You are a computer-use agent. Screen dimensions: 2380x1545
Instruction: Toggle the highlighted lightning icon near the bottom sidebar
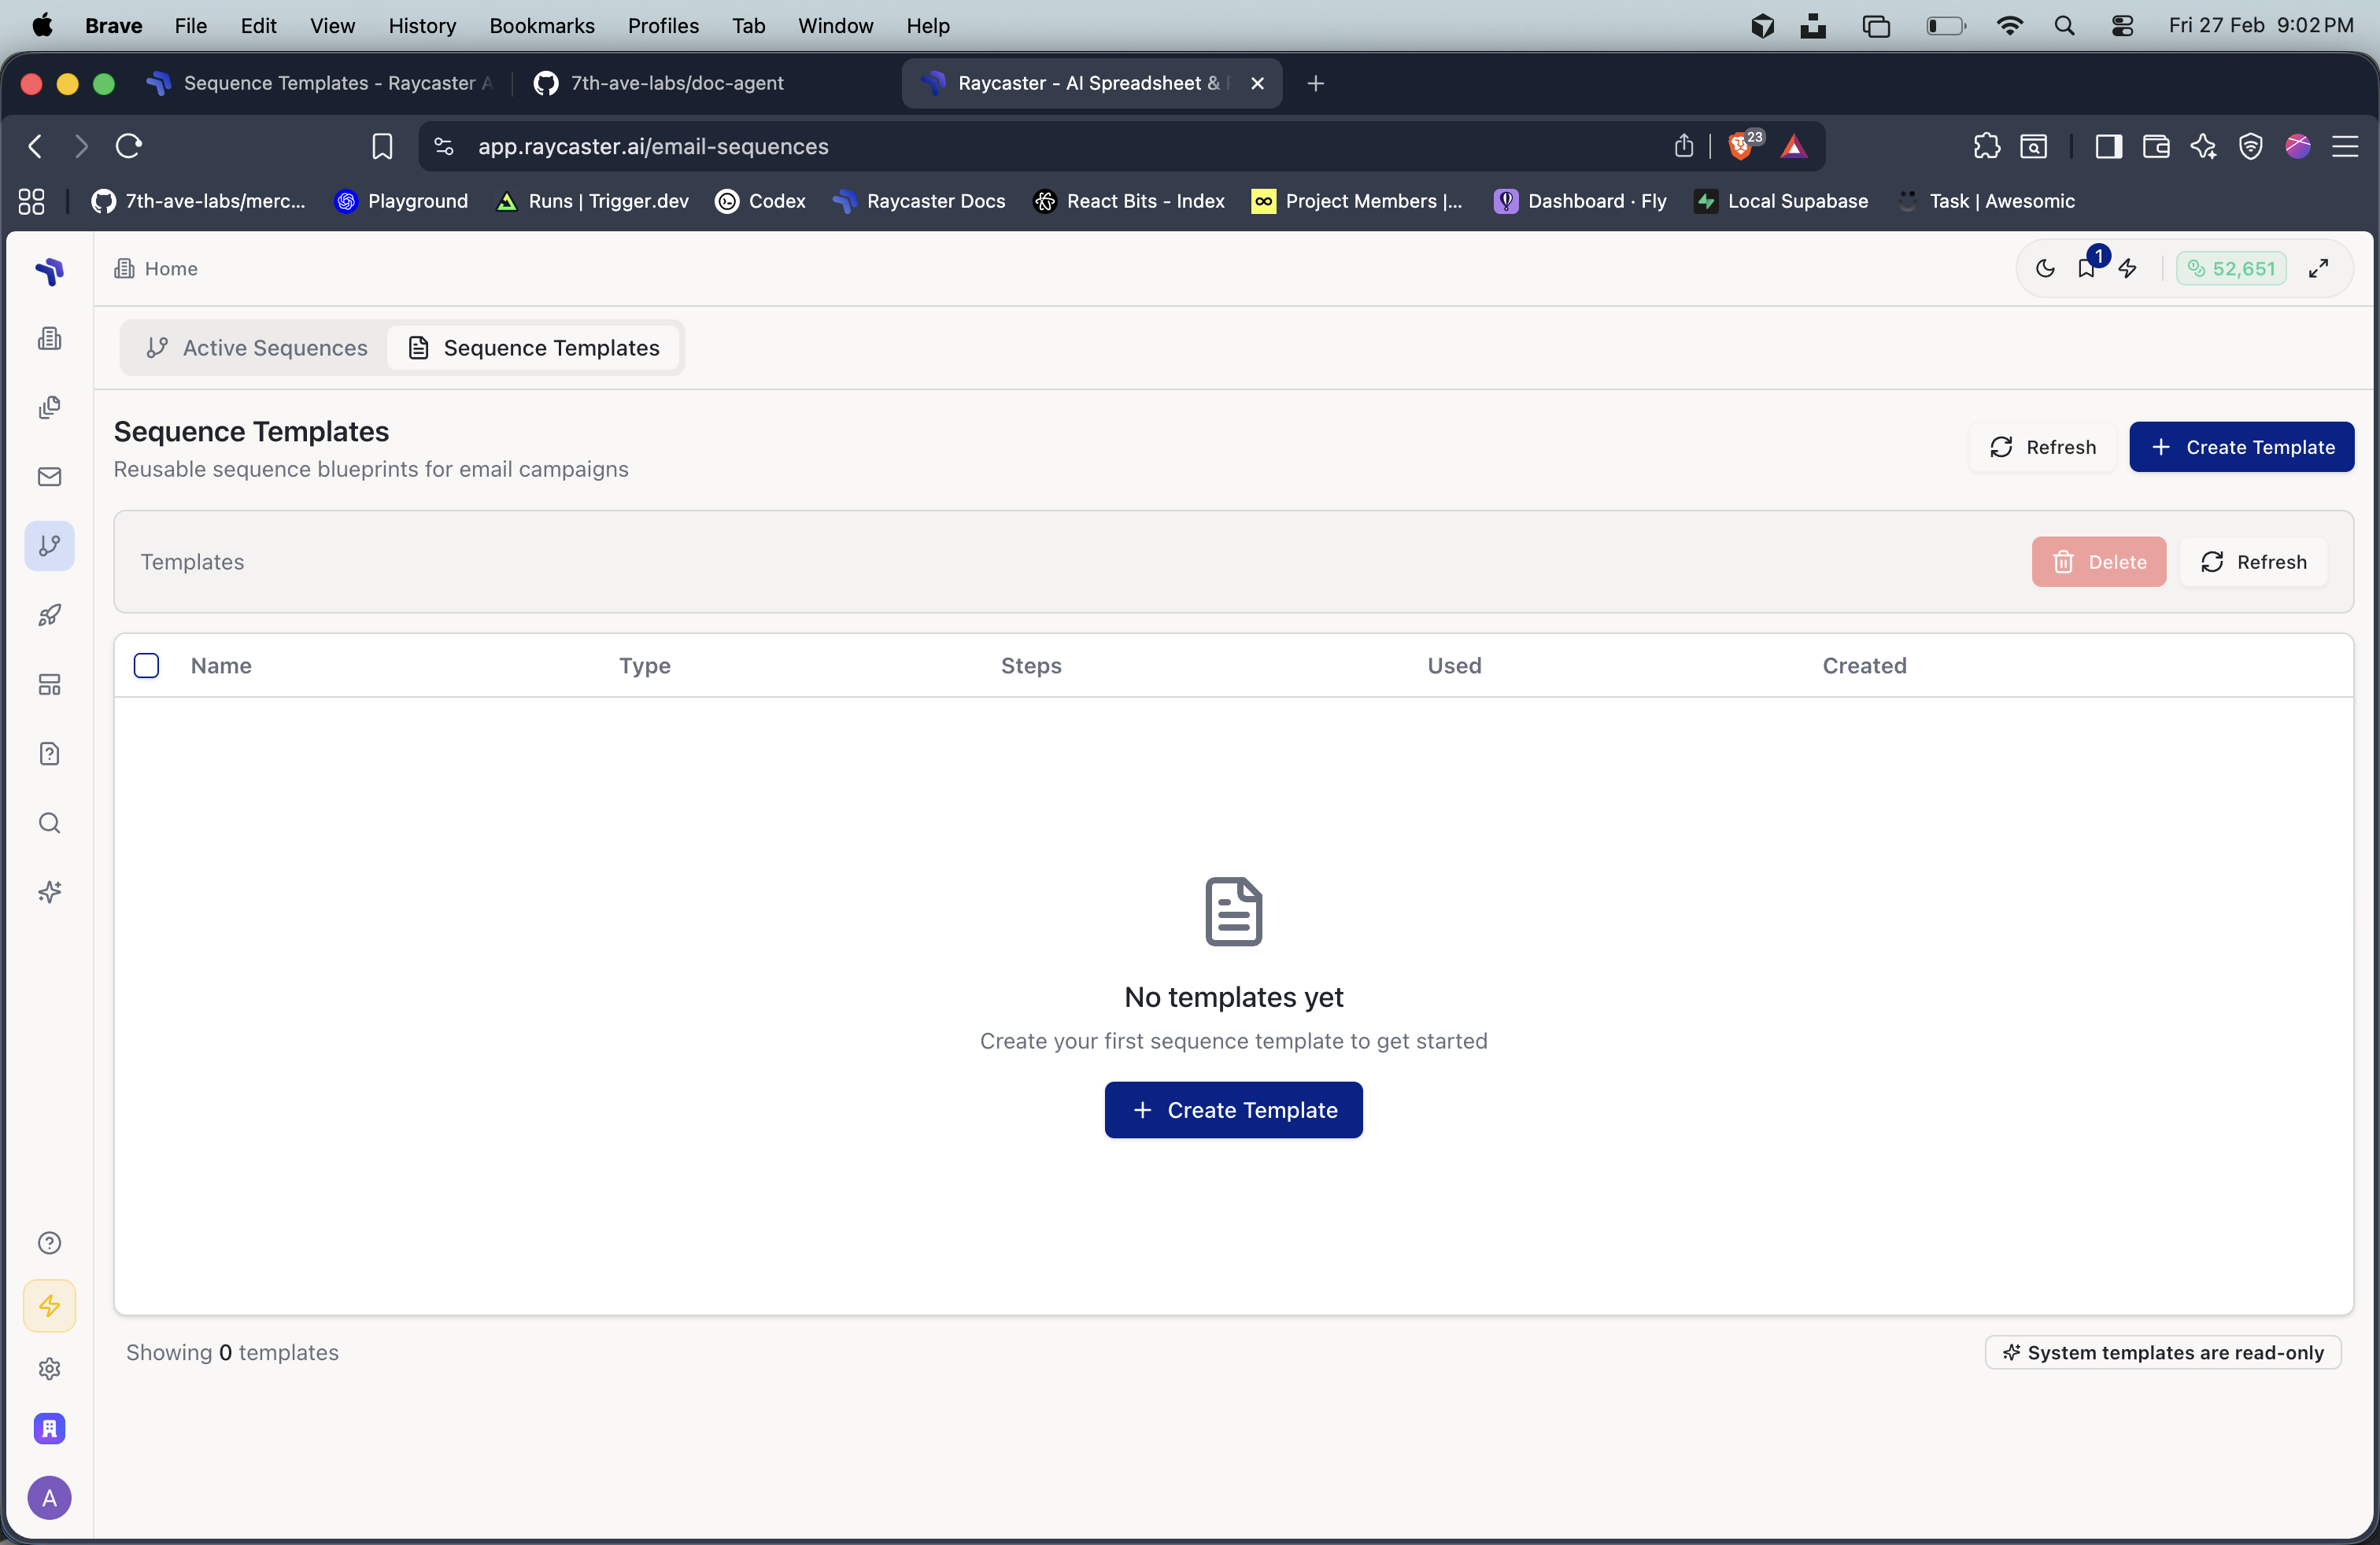(x=49, y=1305)
